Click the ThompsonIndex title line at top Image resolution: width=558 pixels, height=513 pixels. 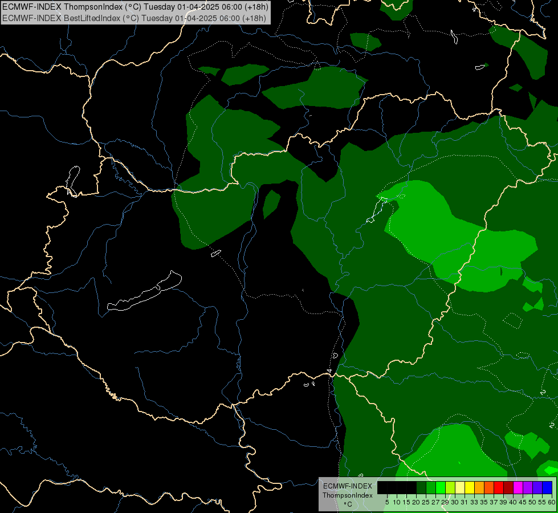pyautogui.click(x=135, y=7)
